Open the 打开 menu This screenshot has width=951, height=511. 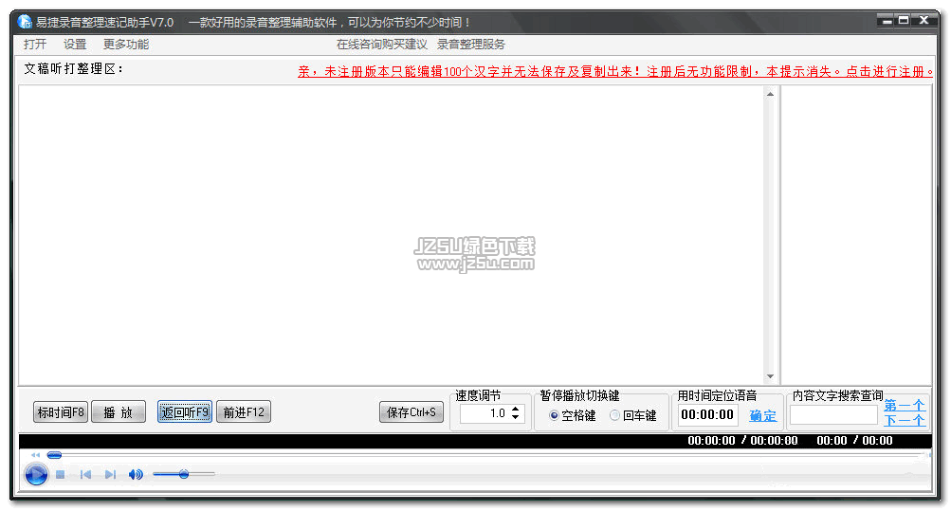tap(34, 45)
